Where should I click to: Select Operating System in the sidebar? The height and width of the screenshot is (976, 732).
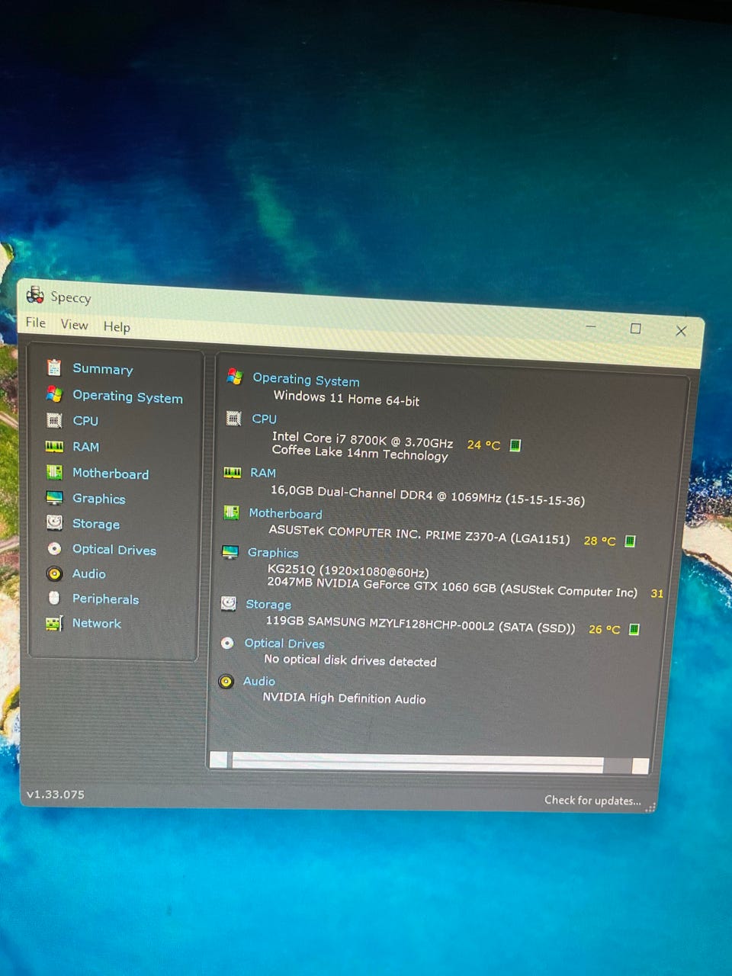127,396
